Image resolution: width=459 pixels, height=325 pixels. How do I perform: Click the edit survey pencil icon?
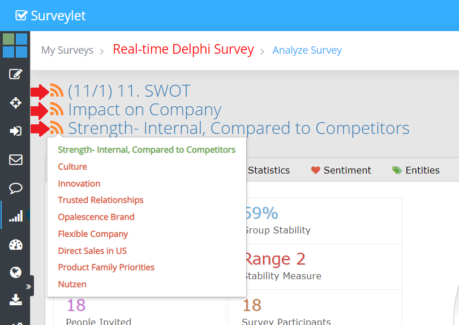pos(15,75)
